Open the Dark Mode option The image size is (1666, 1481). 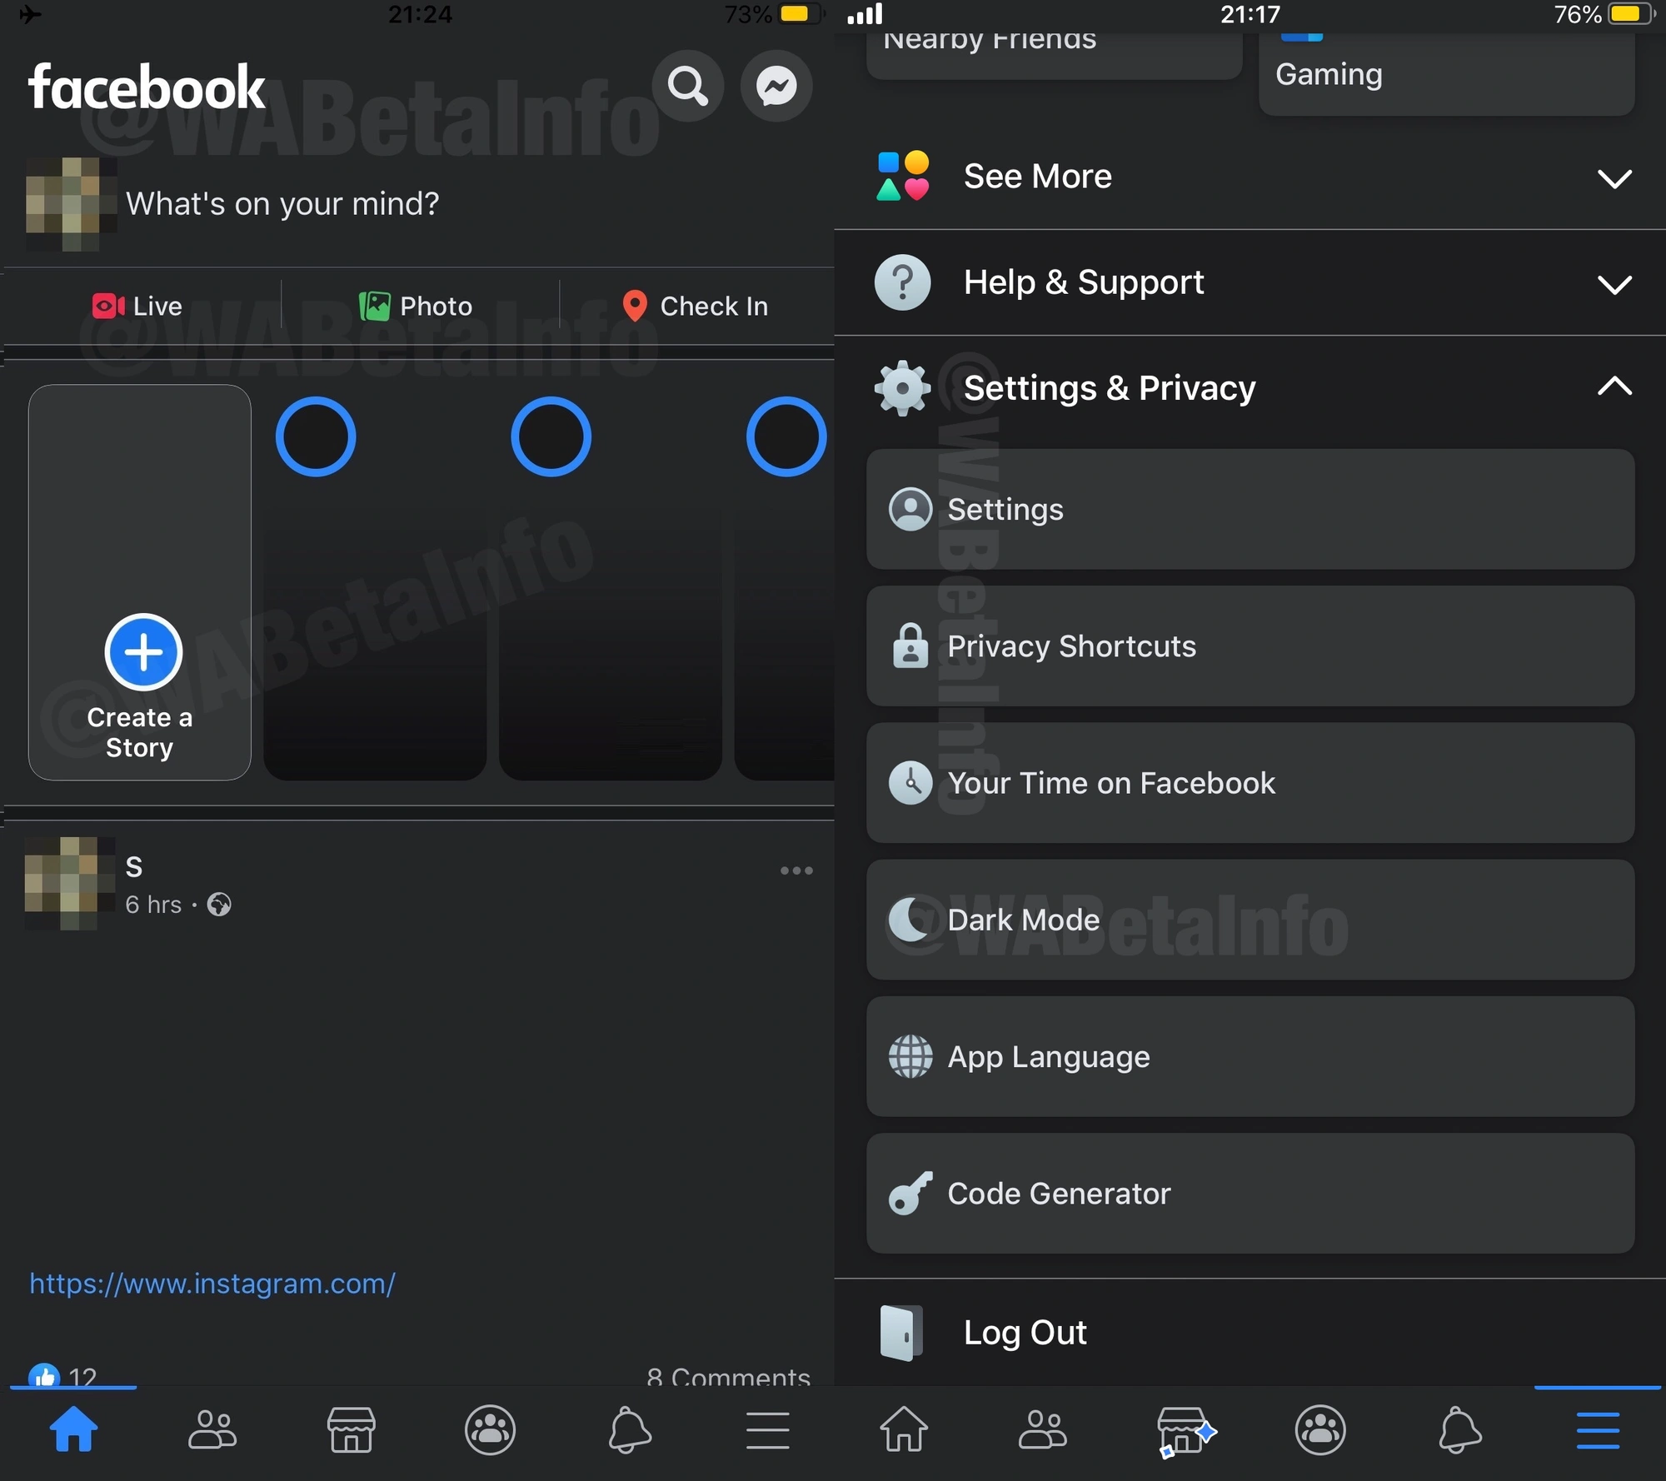click(1250, 919)
